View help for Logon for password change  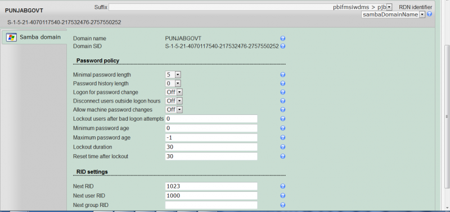coord(283,92)
